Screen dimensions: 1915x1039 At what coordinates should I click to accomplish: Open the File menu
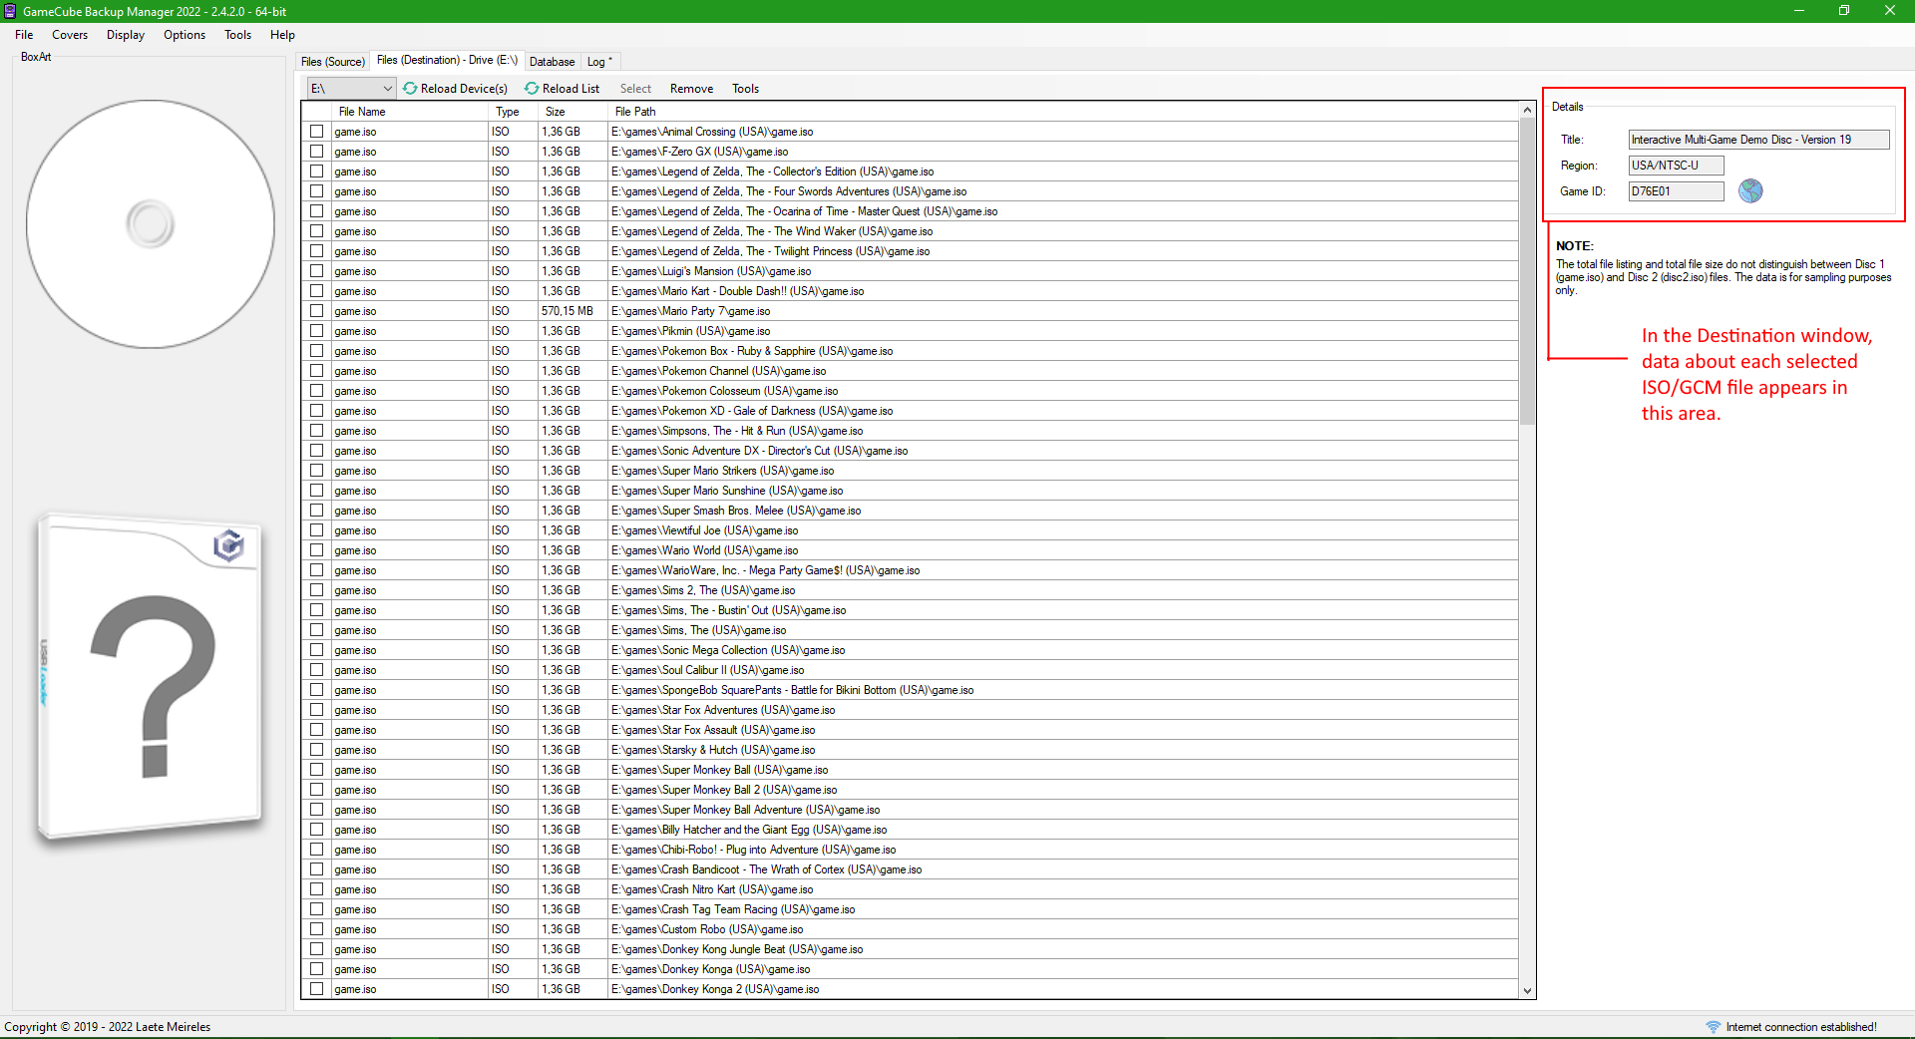24,35
